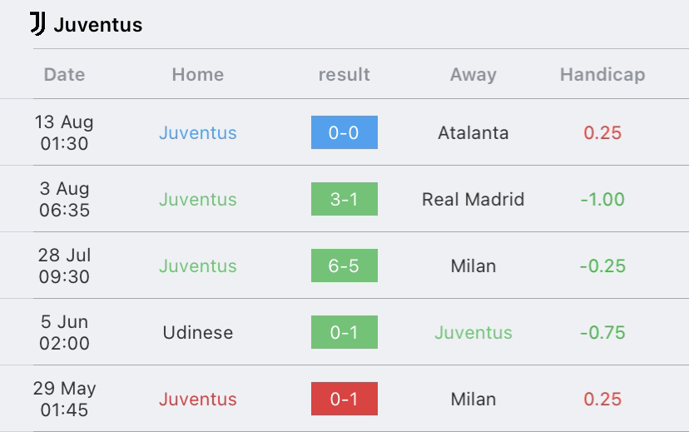The image size is (689, 432).
Task: Open the 6-5 result badge
Action: point(344,266)
